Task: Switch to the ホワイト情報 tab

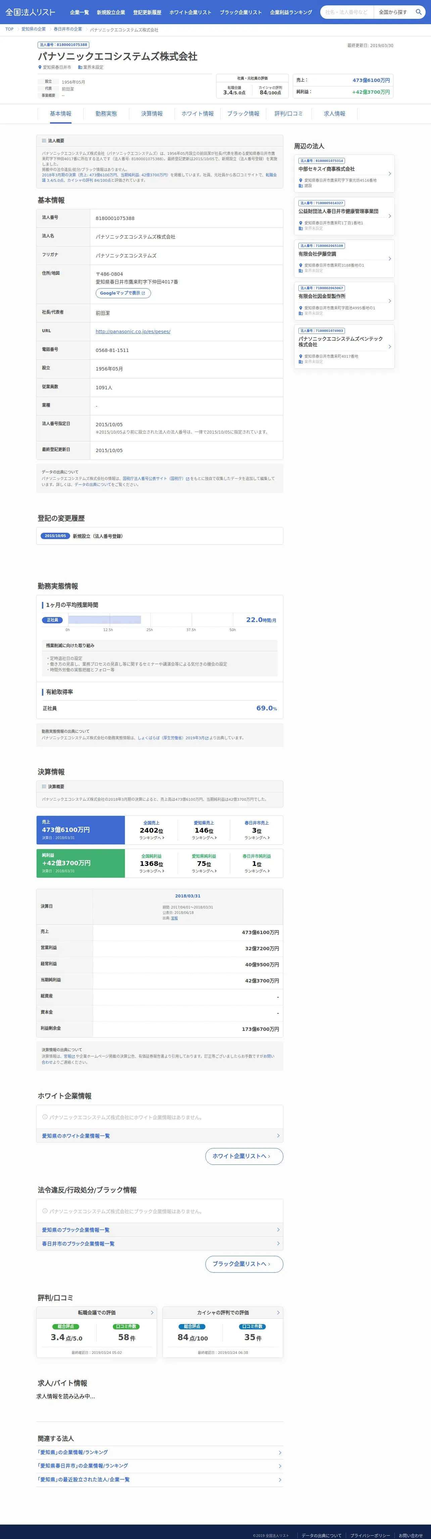Action: pos(198,114)
